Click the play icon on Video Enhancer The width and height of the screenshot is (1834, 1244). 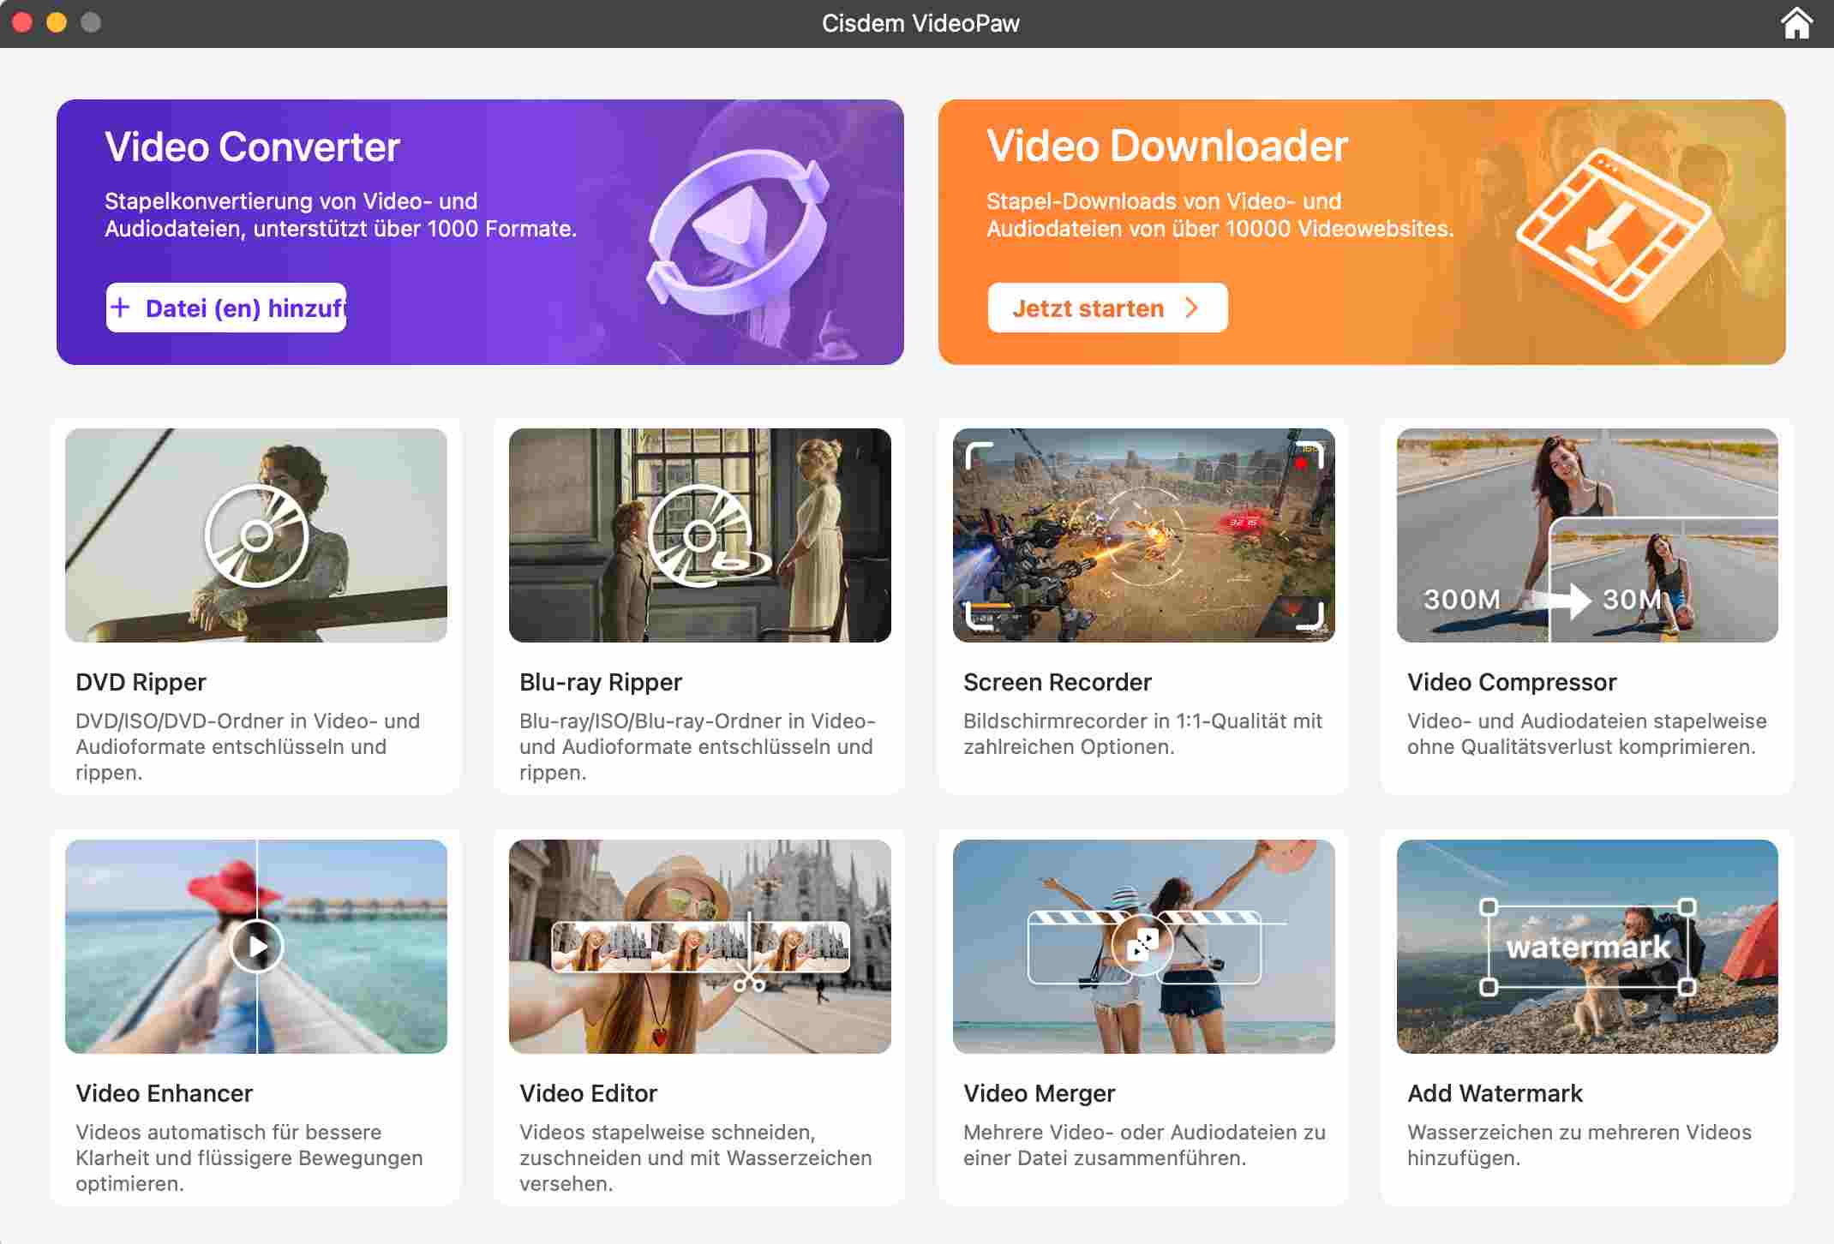(x=256, y=946)
